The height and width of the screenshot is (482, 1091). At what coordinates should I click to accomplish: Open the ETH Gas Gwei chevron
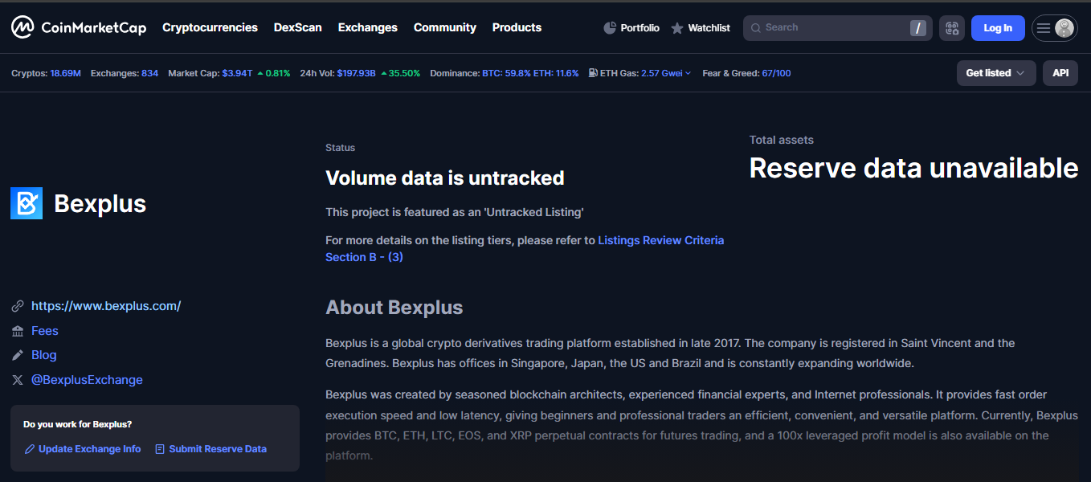point(689,72)
